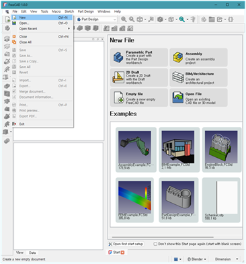246x264 pixels.
Task: Close the Start tab with its red icon
Action: point(122,253)
